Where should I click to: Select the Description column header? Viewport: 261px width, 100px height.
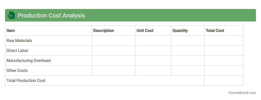point(103,30)
